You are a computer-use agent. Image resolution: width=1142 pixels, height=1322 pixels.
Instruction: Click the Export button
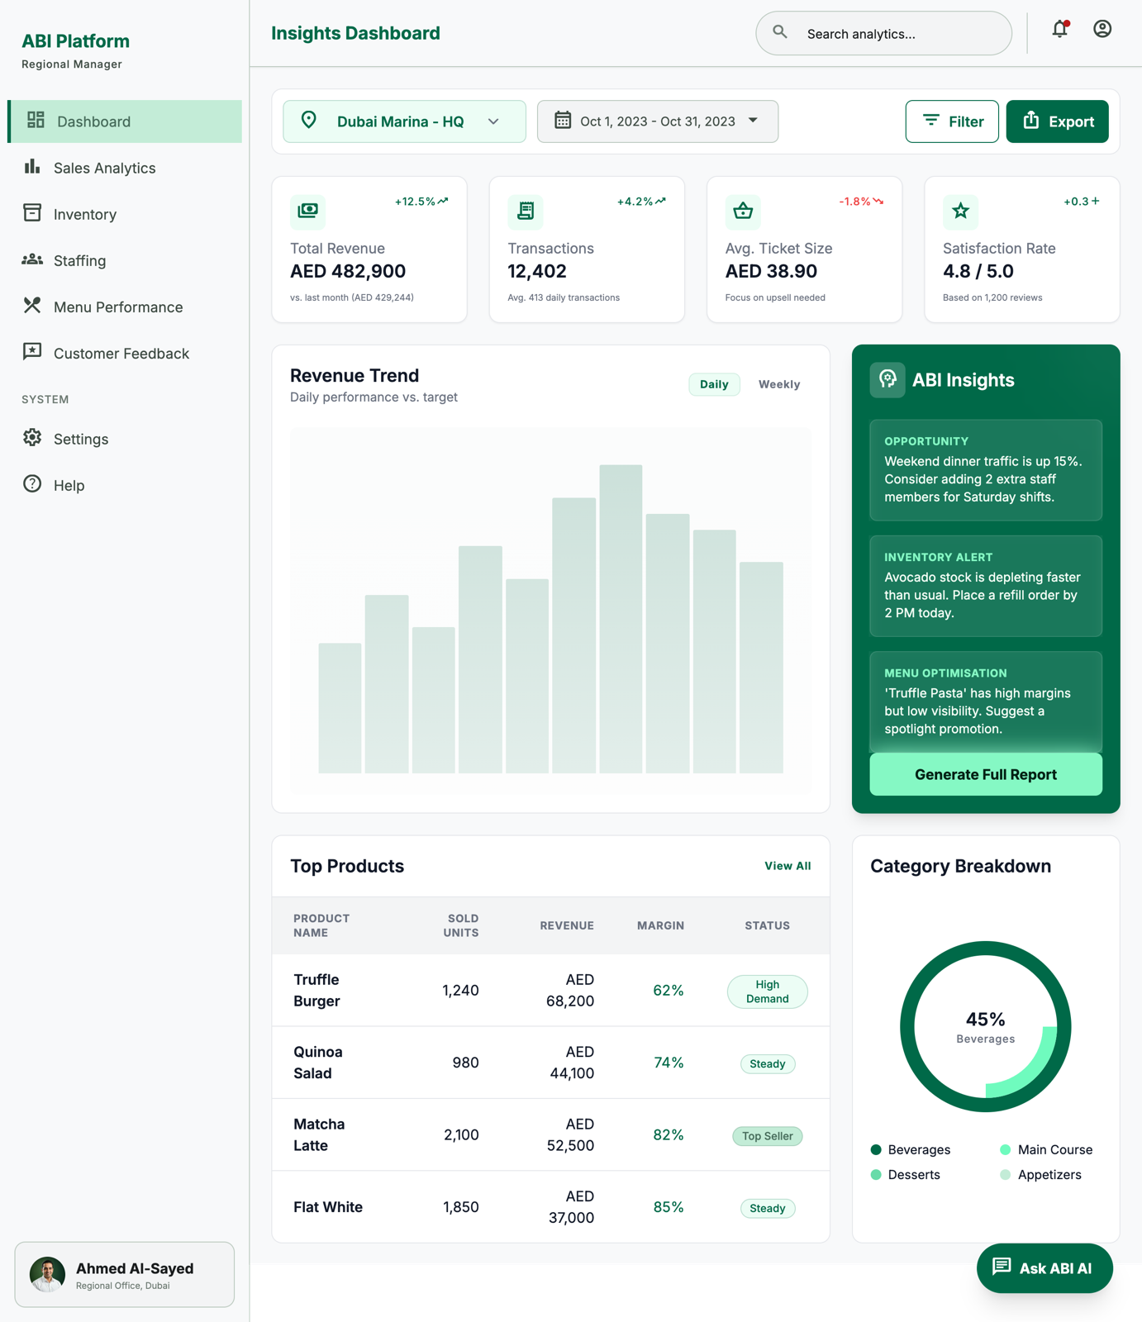1058,121
